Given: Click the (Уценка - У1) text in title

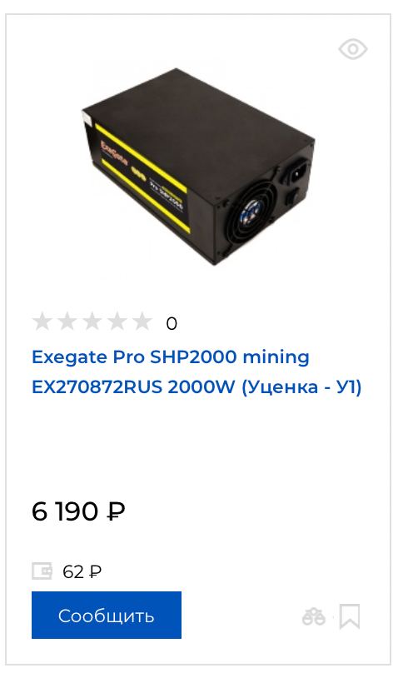Looking at the screenshot, I should (301, 387).
